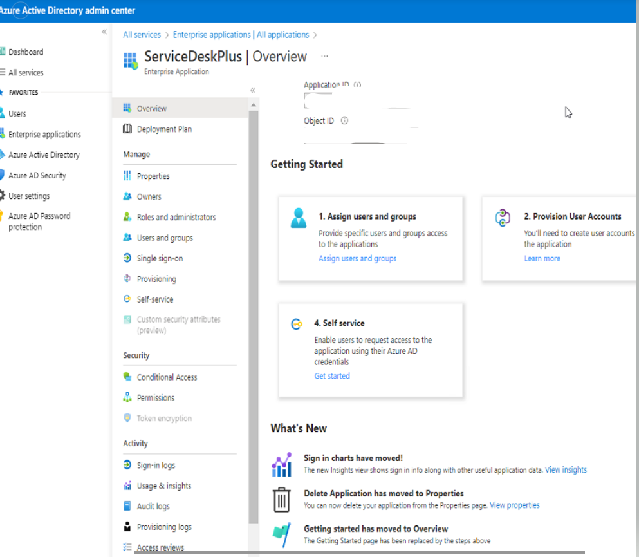Click the Provision User Accounts card icon
639x557 pixels.
(x=503, y=218)
